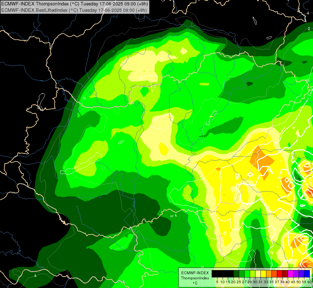Viewport: 313px width, 288px height.
Task: Select the medium green 25–27 legend swatch
Action: [242, 274]
